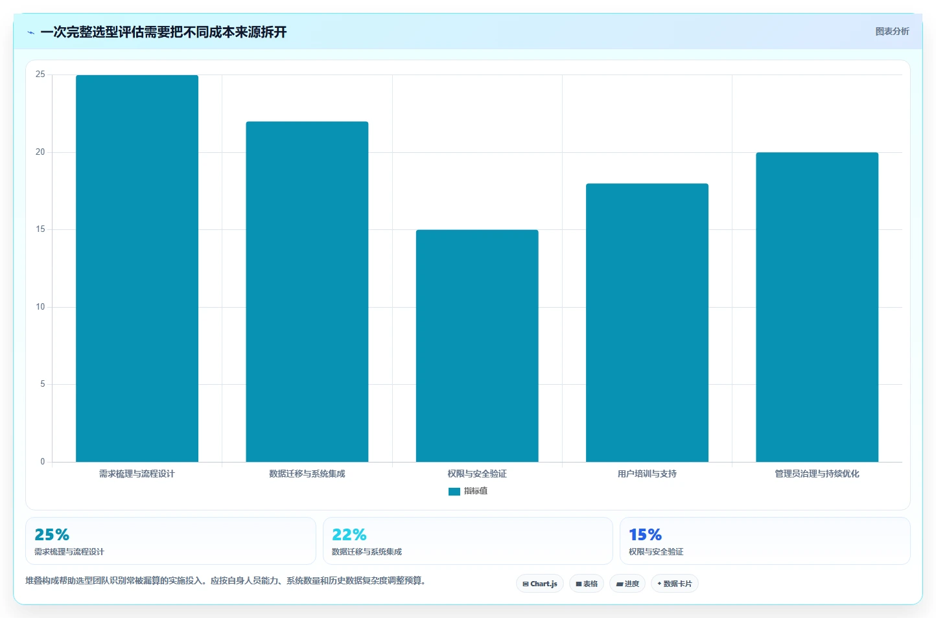Click the 表格 tag
The image size is (936, 618).
[587, 584]
